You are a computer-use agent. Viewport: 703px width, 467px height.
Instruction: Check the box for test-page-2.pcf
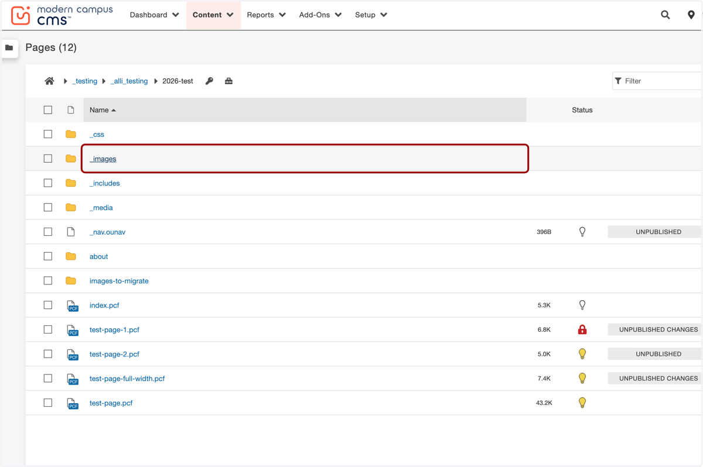point(48,354)
